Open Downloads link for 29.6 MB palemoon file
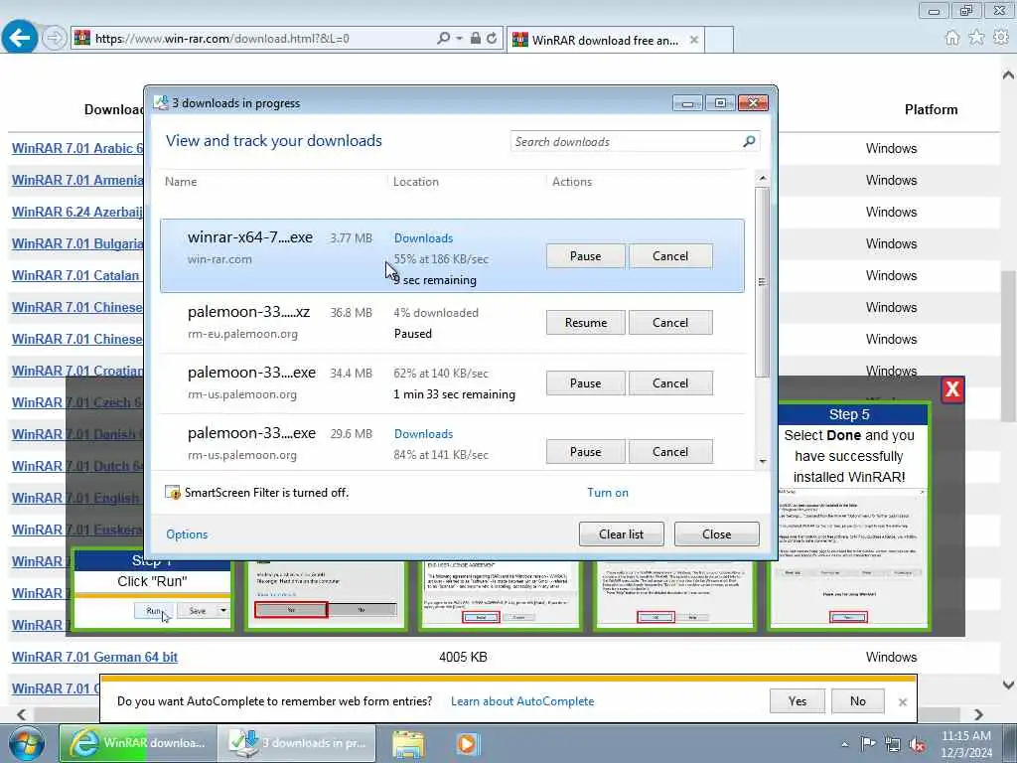 (423, 433)
